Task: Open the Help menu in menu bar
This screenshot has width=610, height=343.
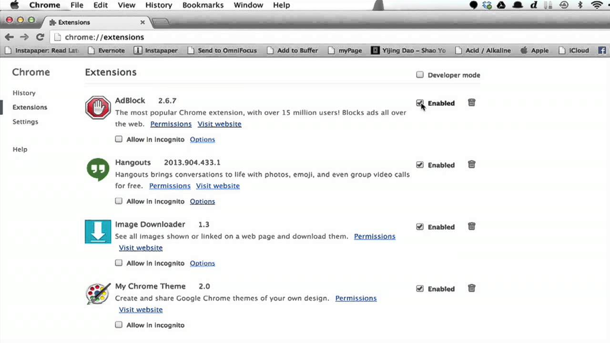Action: (281, 5)
